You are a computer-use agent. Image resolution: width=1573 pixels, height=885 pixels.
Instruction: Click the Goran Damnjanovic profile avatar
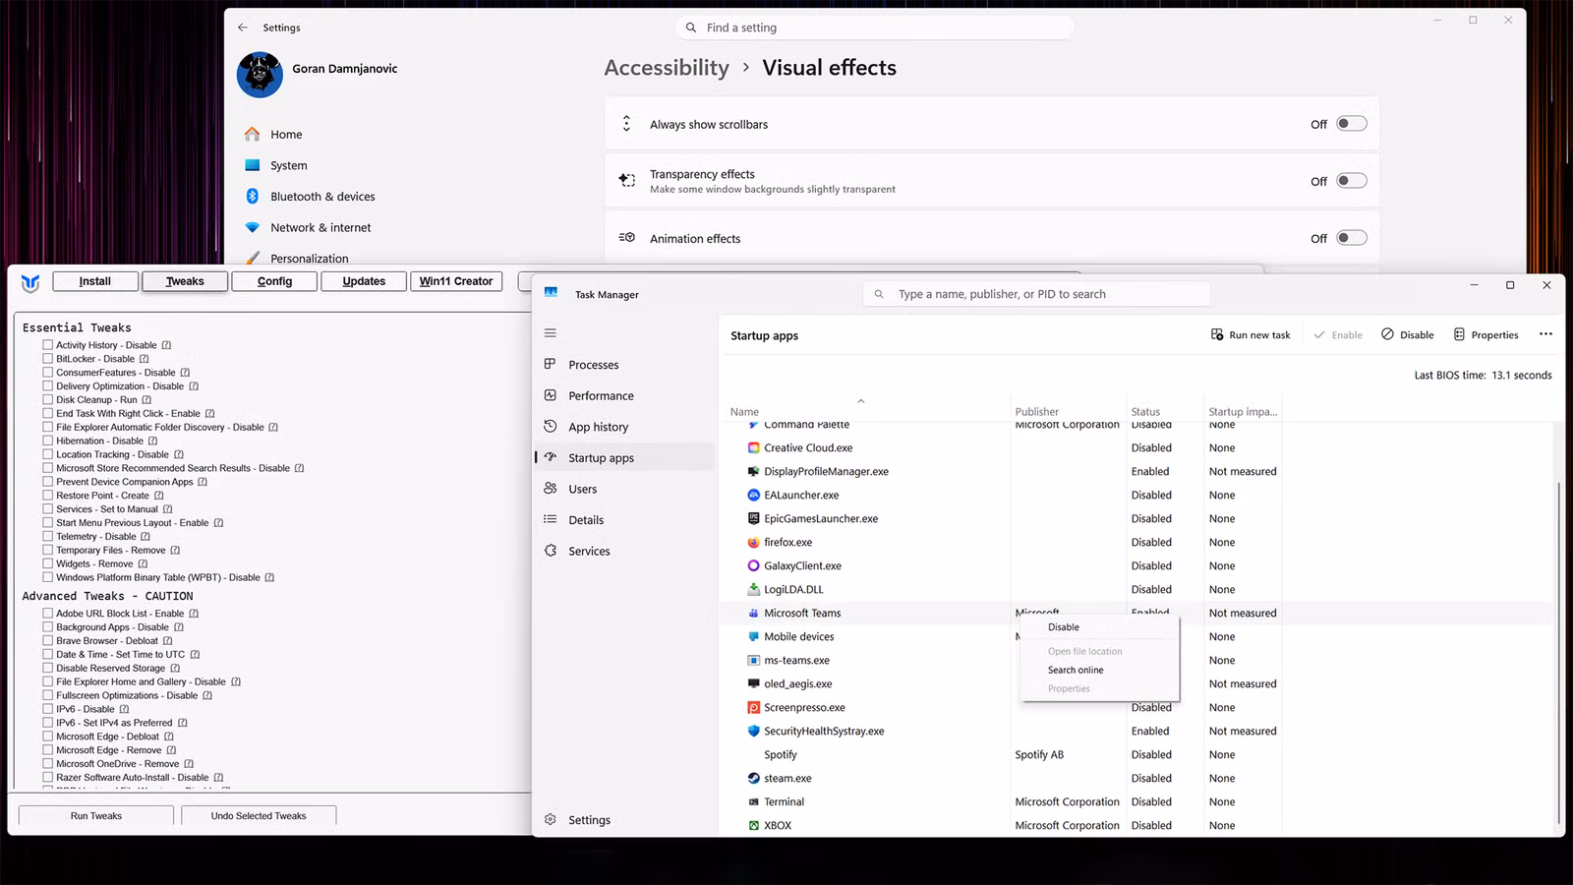260,75
